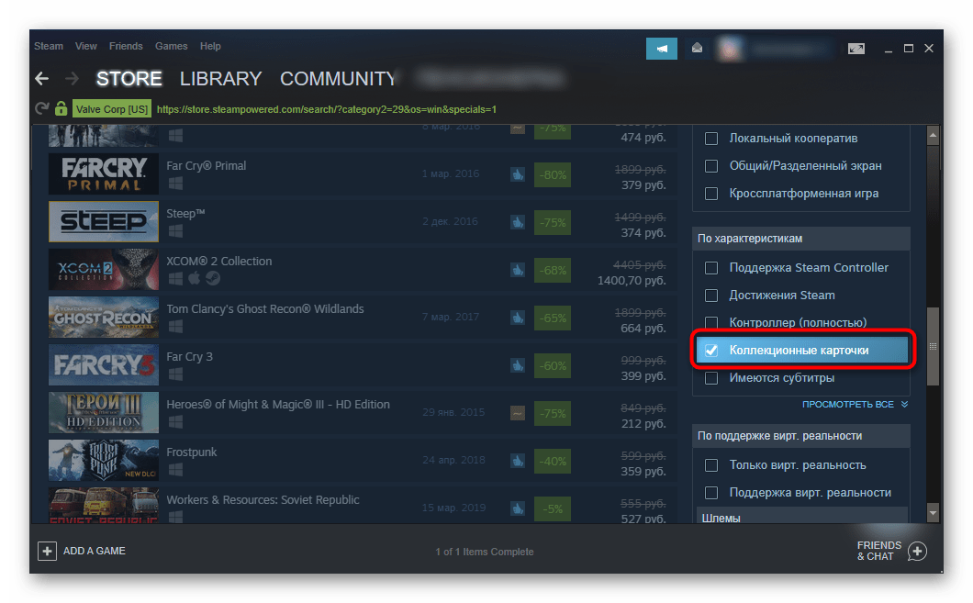Image resolution: width=973 pixels, height=603 pixels.
Task: Uncheck Коллекционные карточки filter
Action: [x=711, y=351]
